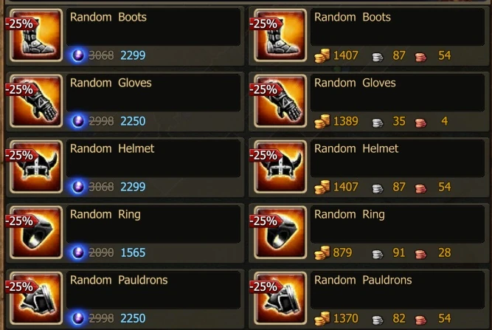
Task: Choose the Random Pauldrons icon priced 2250
Action: (x=36, y=298)
